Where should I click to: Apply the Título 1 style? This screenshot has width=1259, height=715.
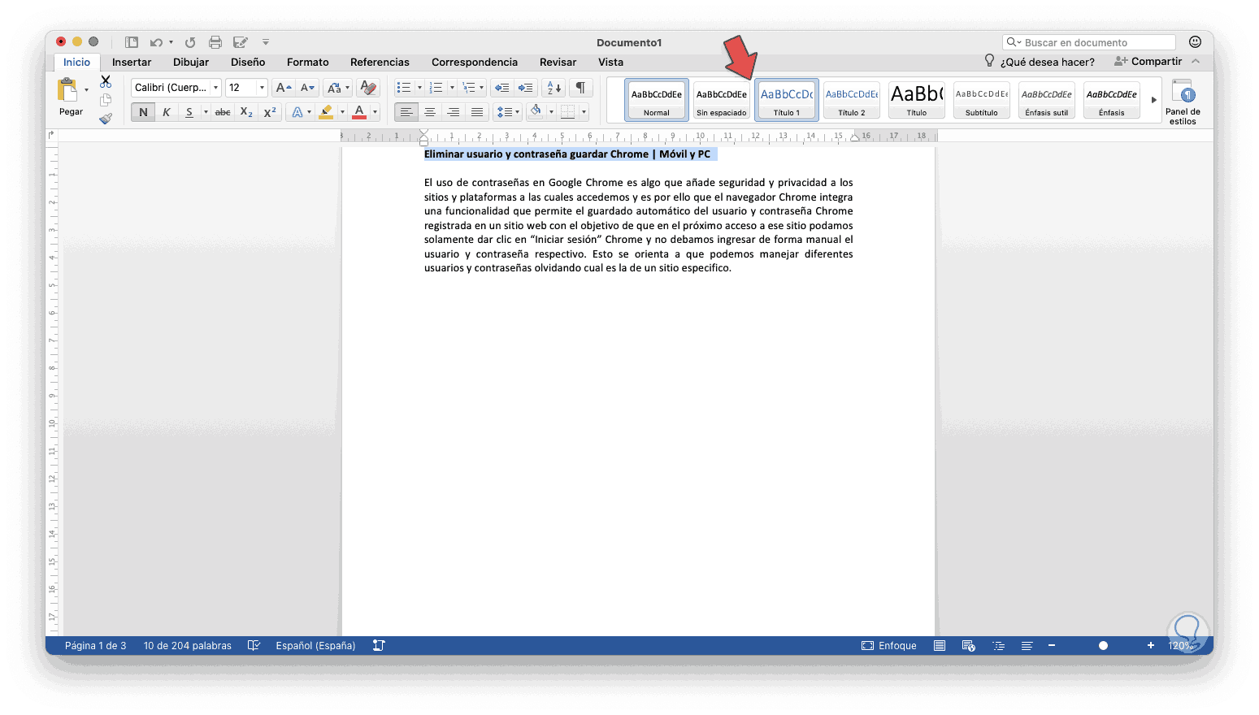[x=787, y=100]
